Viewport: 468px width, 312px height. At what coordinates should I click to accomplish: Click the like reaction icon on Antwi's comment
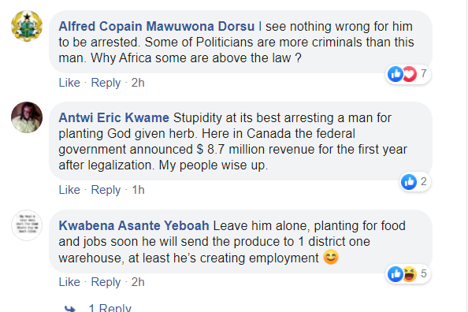[x=409, y=181]
